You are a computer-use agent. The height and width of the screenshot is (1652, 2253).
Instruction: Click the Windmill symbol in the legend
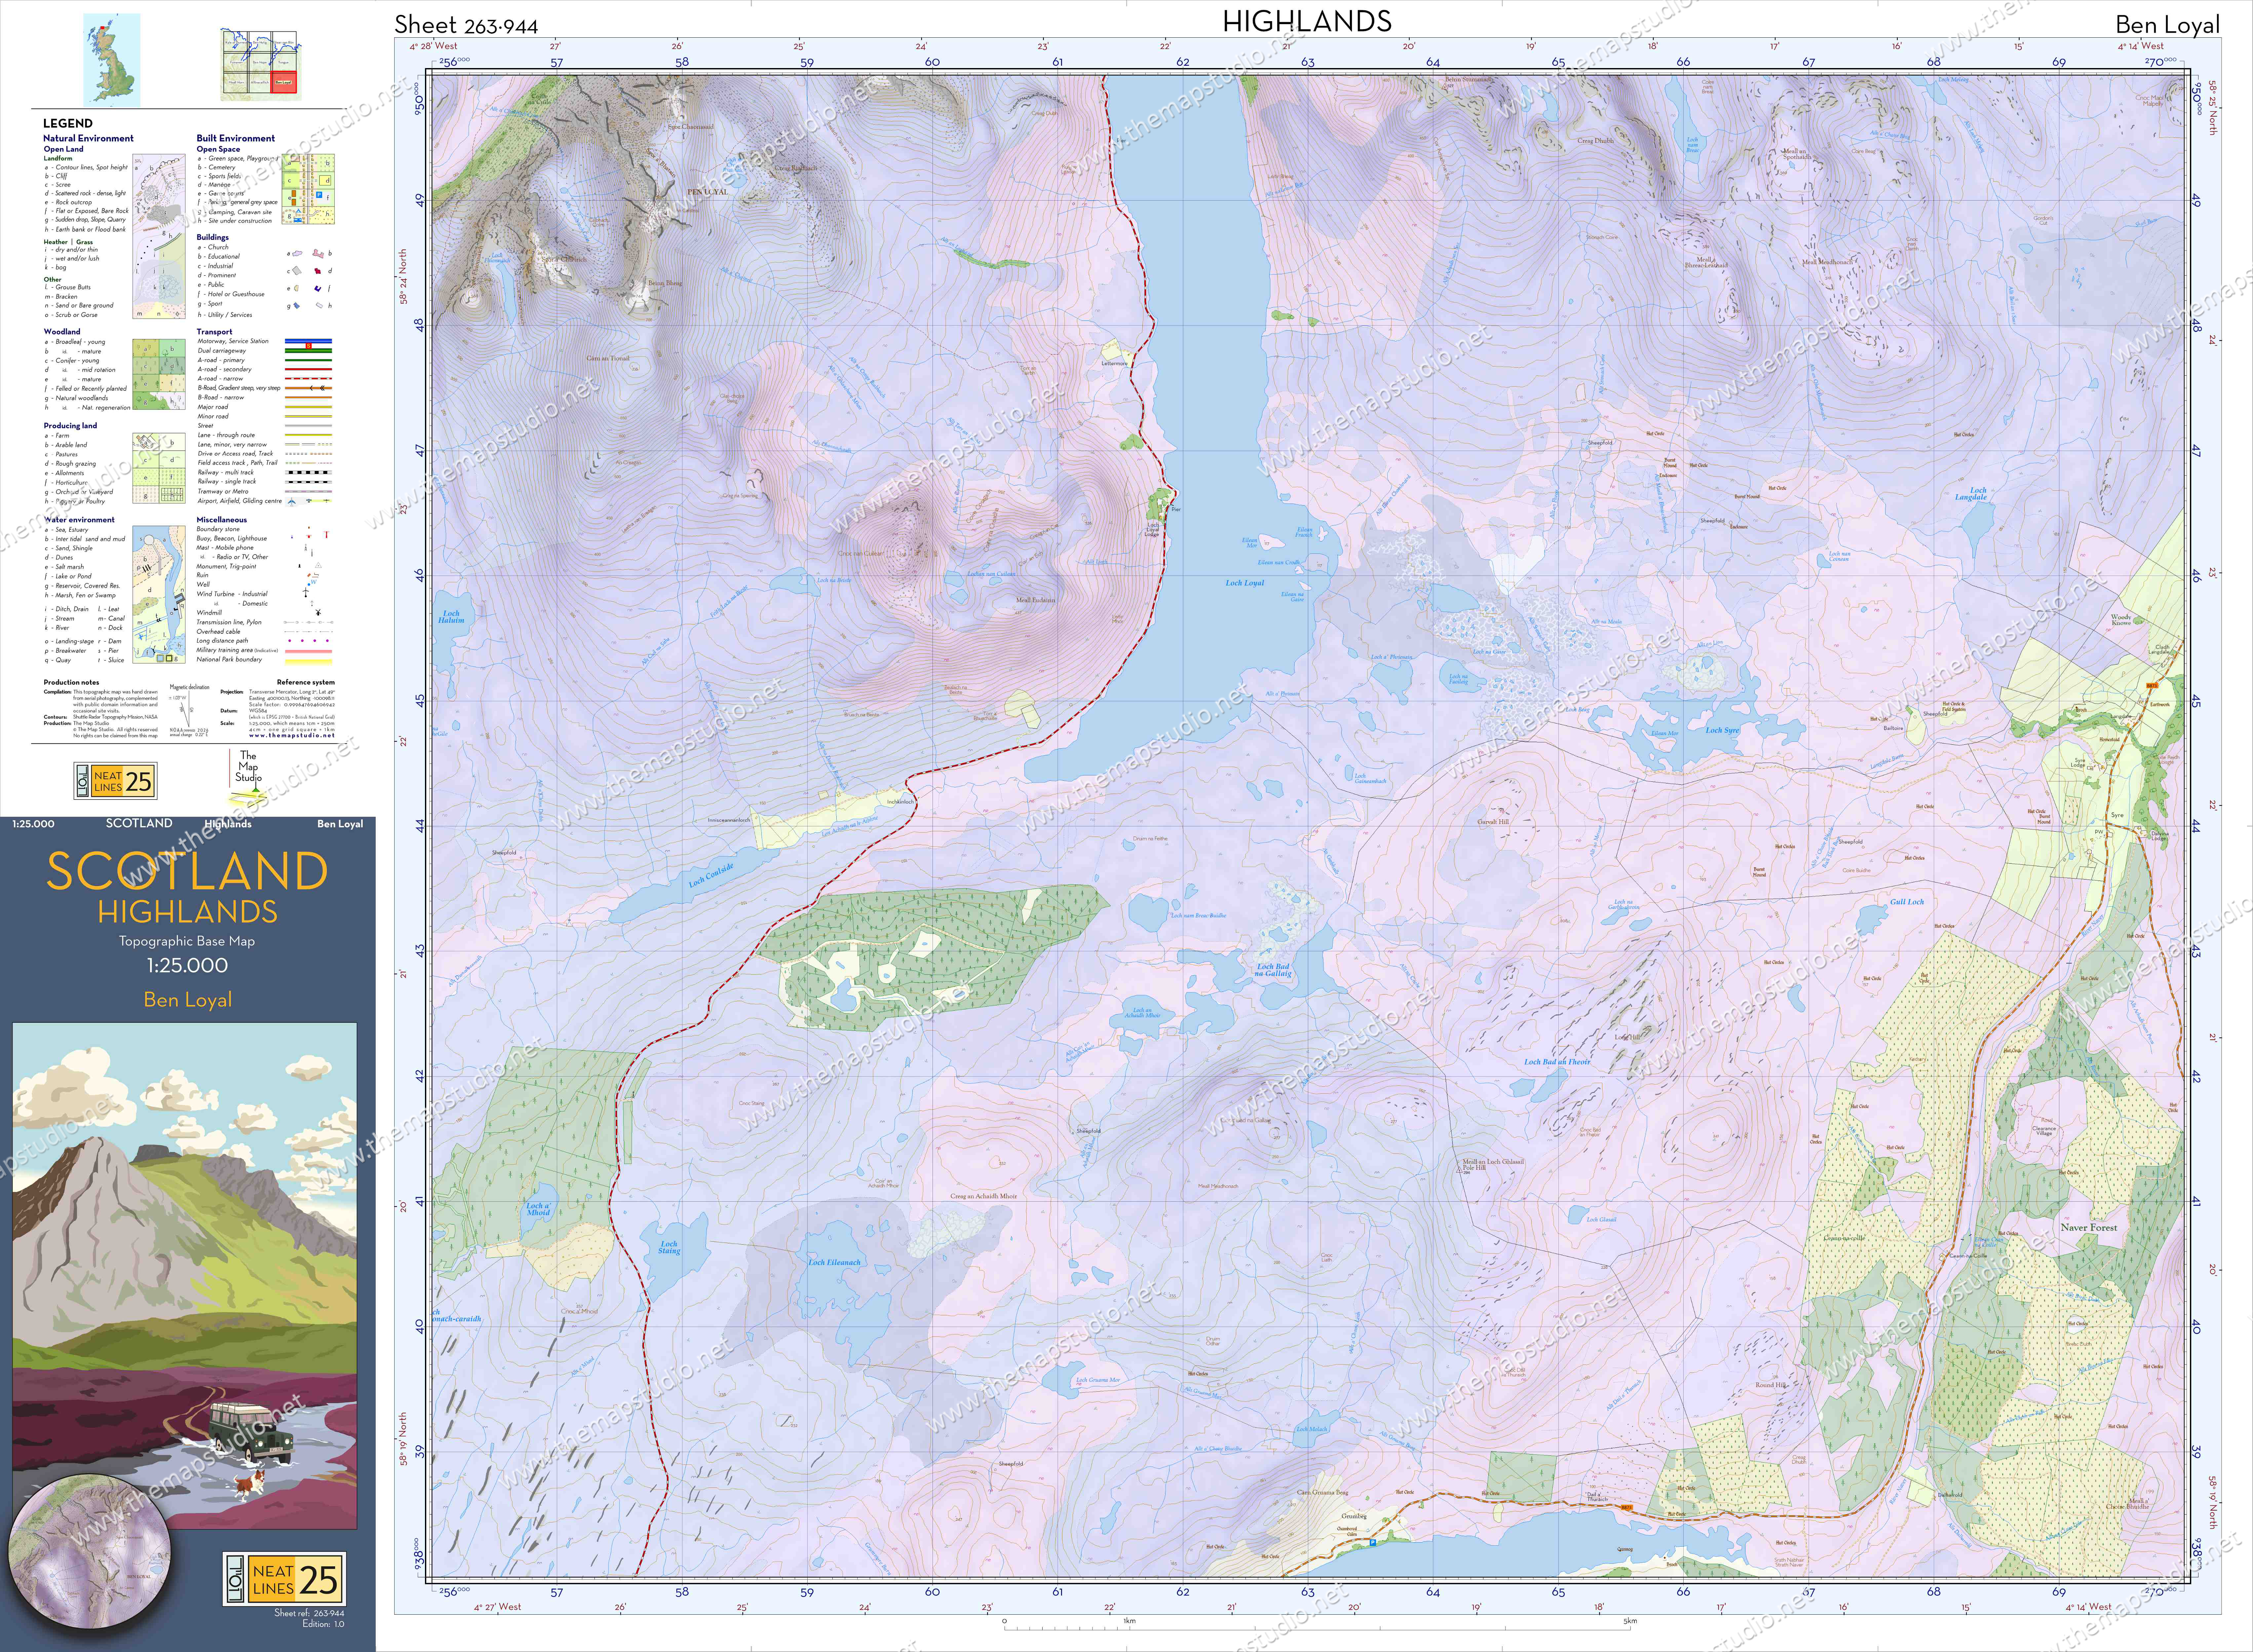click(318, 612)
